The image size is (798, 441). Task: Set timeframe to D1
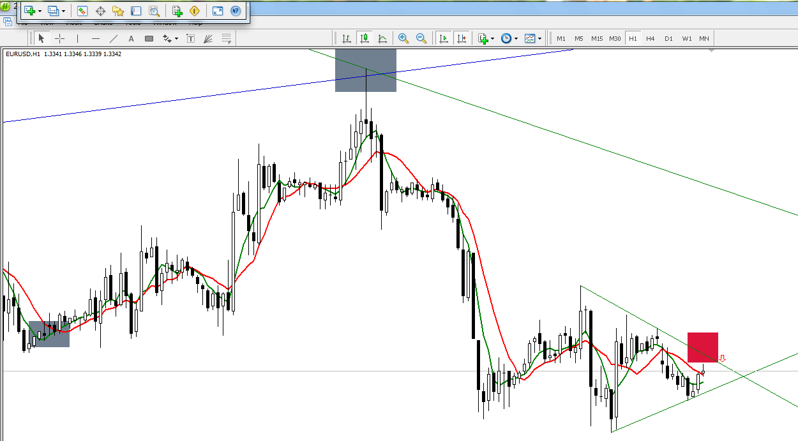pyautogui.click(x=668, y=38)
